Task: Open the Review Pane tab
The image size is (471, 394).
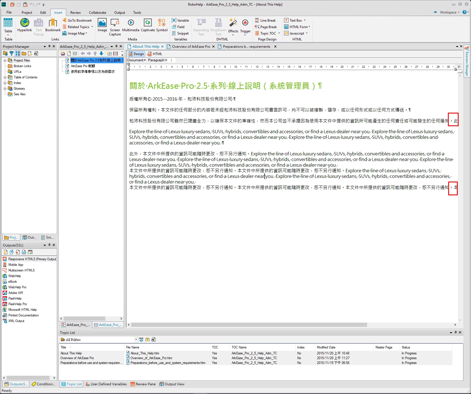Action: tap(143, 384)
